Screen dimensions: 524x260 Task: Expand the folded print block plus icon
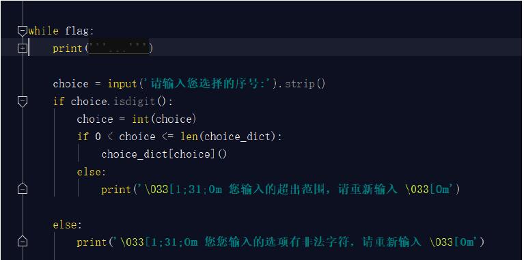pyautogui.click(x=23, y=48)
